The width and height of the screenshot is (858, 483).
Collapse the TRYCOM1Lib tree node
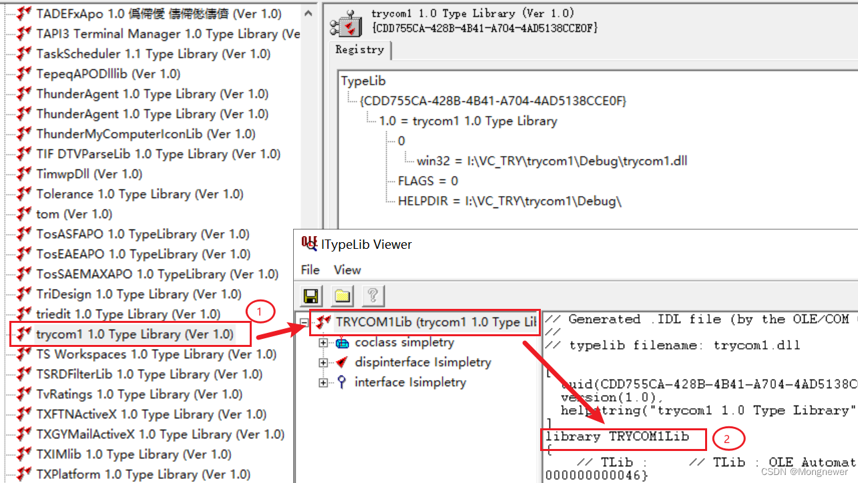point(304,322)
